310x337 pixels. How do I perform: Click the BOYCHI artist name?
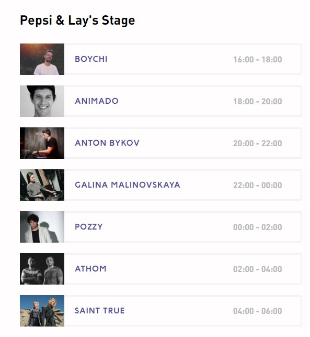click(91, 59)
